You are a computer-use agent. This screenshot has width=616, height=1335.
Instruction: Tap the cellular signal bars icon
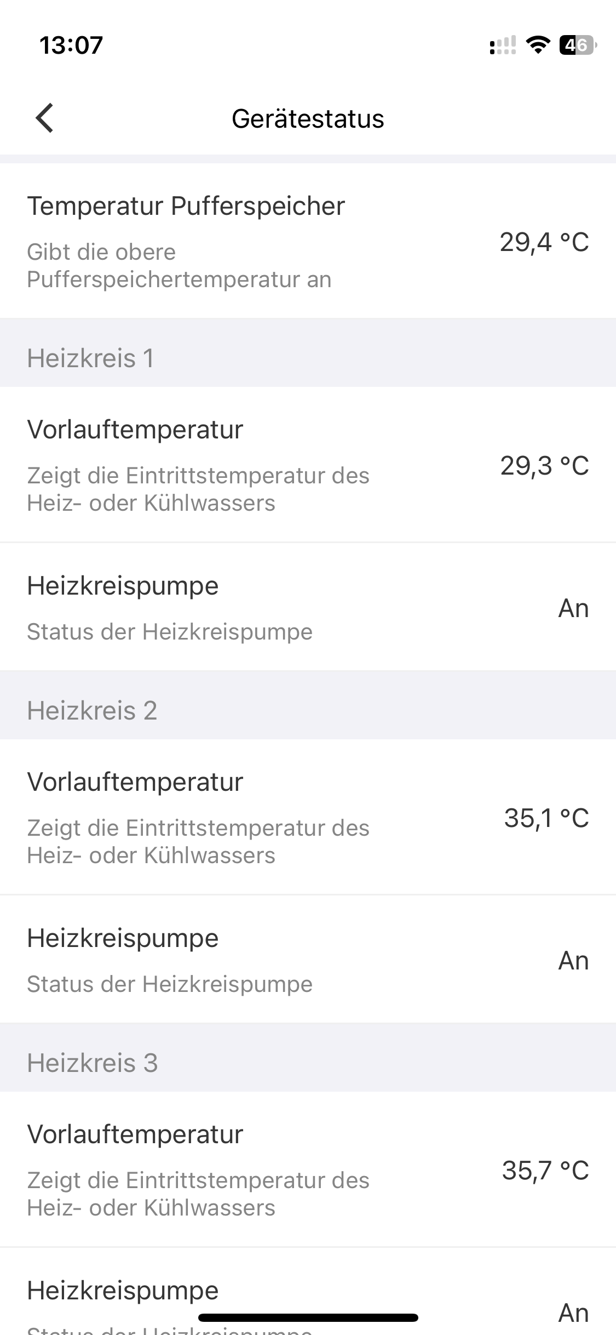pyautogui.click(x=503, y=45)
